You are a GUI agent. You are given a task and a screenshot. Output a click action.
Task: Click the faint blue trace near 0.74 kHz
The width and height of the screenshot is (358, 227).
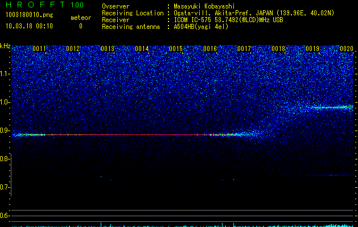[330, 175]
